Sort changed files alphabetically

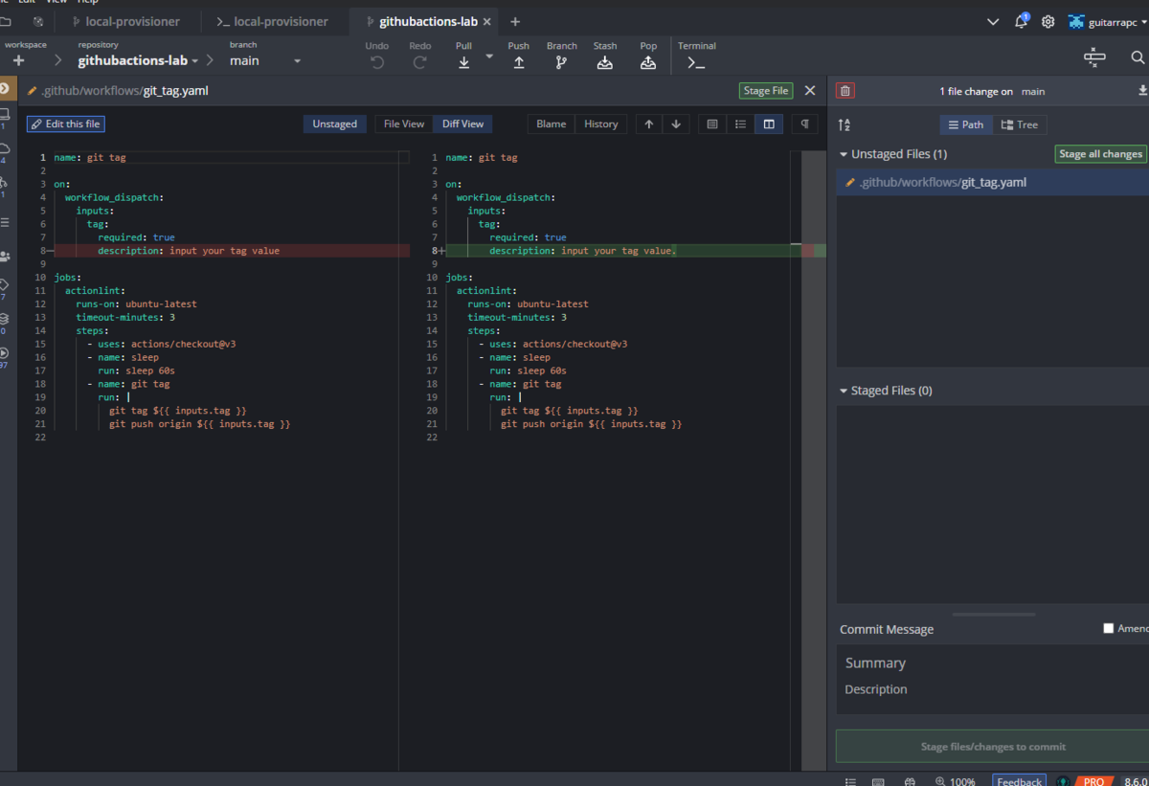click(x=845, y=124)
